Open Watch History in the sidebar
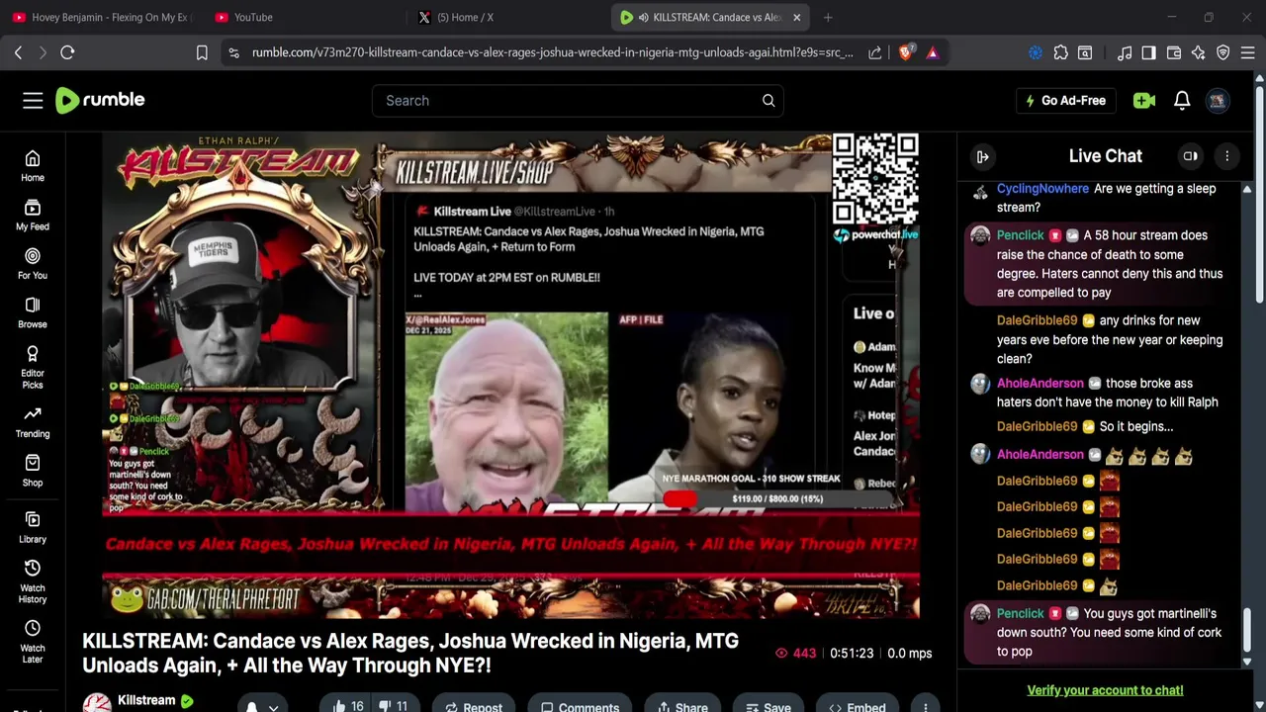The image size is (1266, 712). tap(33, 581)
